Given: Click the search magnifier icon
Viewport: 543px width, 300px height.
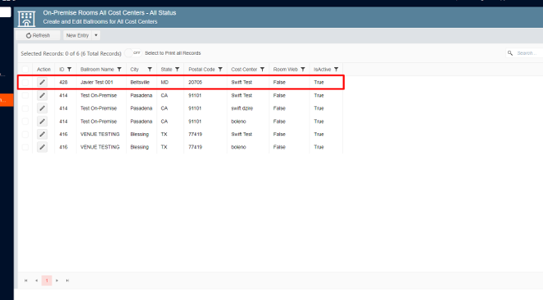Looking at the screenshot, I should (x=510, y=53).
